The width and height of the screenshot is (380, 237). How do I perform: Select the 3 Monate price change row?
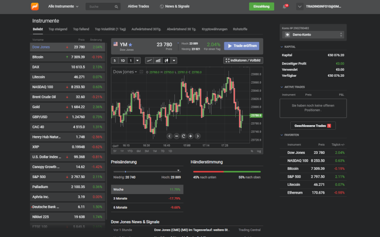(147, 199)
